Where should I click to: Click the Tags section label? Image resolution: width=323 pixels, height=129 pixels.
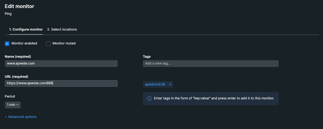point(147,57)
